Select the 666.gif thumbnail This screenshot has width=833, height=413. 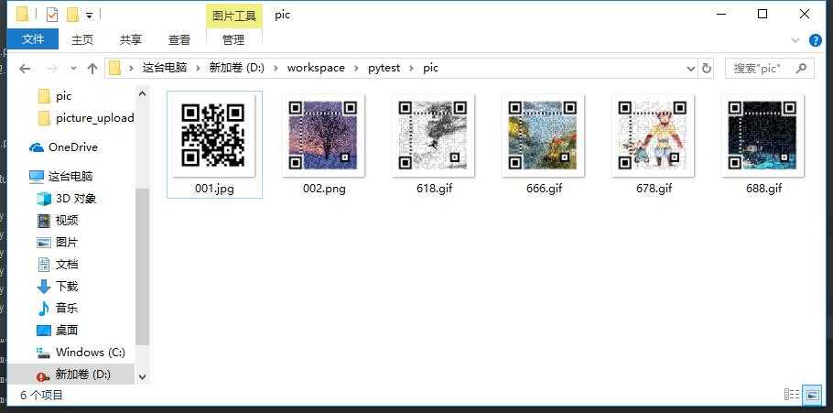[x=544, y=136]
